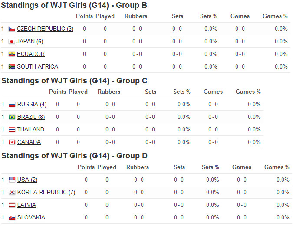Open the CZECH REPUBLIC (3) team link
293x226 pixels.
pos(45,29)
